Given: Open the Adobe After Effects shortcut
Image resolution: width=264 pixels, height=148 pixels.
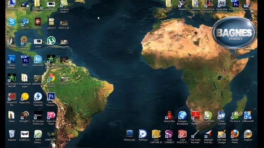Looking at the screenshot, I should [222, 4].
